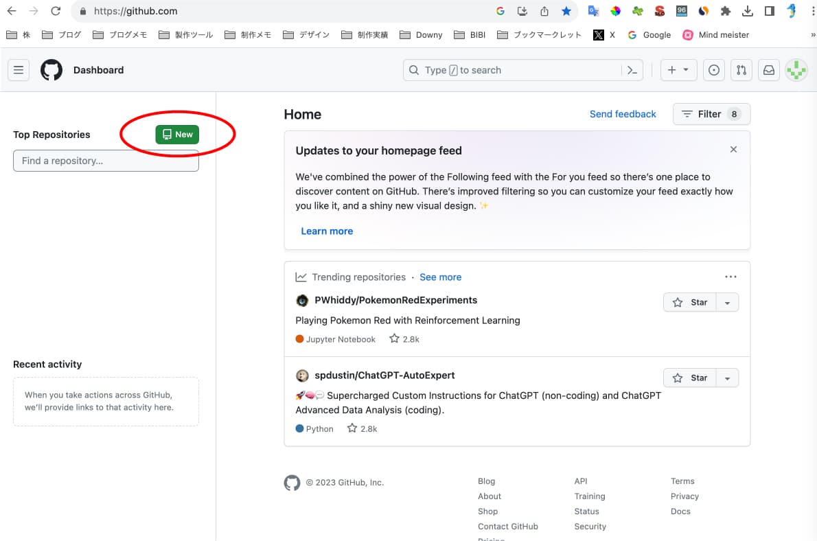Open the command palette terminal icon
This screenshot has height=541, width=817.
tap(632, 69)
